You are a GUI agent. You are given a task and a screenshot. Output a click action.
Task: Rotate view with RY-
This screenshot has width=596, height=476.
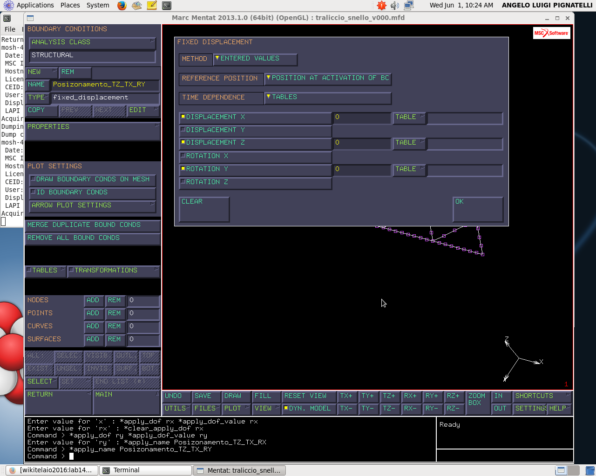click(433, 409)
